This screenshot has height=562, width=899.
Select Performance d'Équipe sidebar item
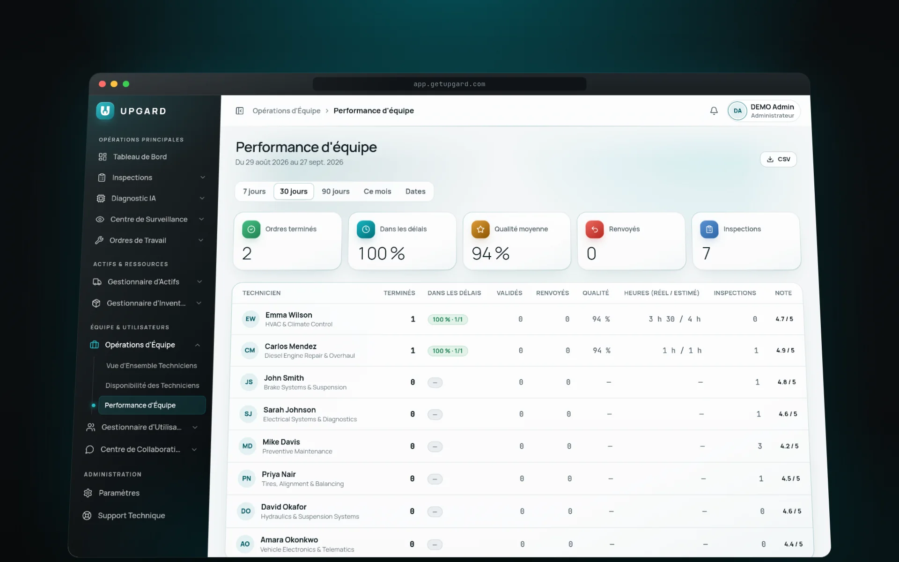(152, 405)
